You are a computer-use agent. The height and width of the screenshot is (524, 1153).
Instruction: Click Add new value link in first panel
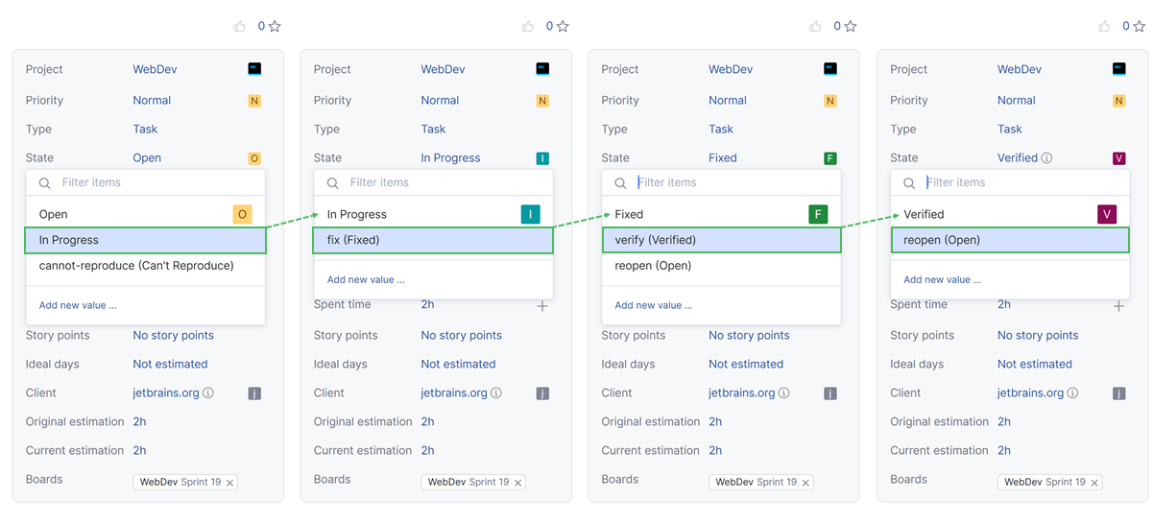pos(78,305)
